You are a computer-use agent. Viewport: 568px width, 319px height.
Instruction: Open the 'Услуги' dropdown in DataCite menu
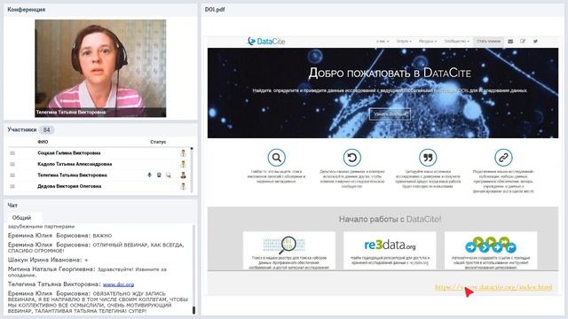click(404, 42)
